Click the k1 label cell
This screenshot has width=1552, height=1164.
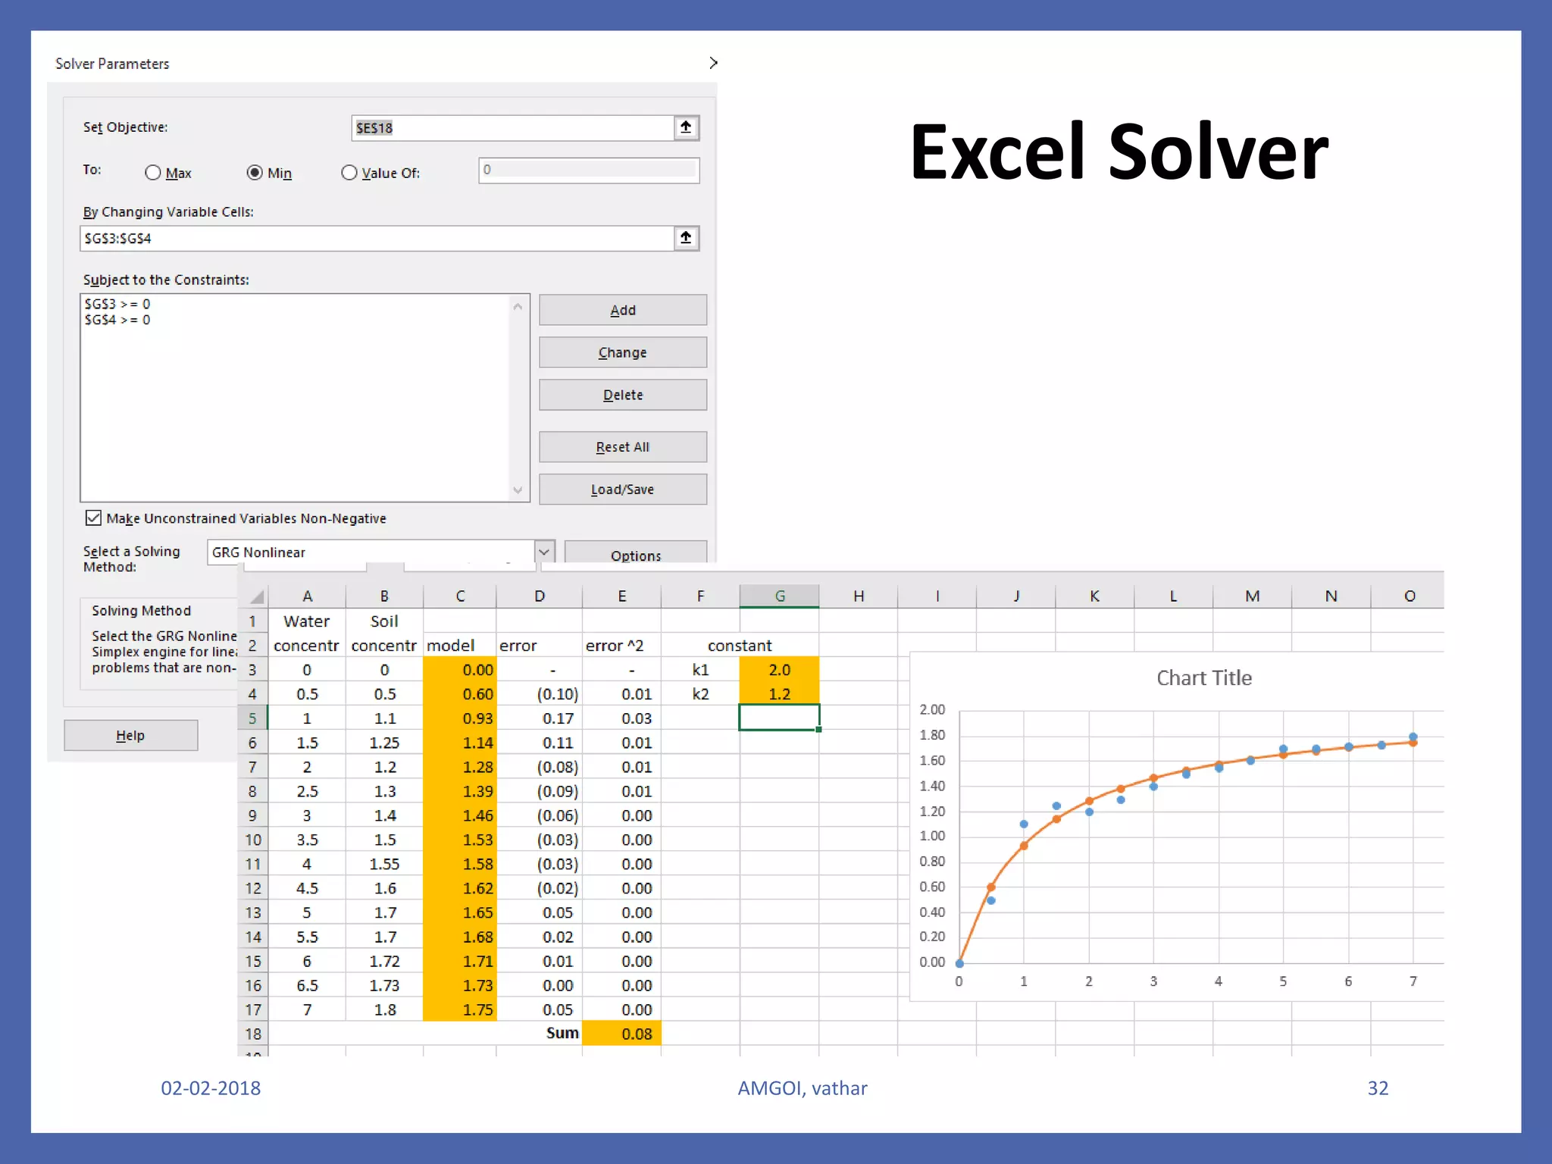(x=700, y=670)
